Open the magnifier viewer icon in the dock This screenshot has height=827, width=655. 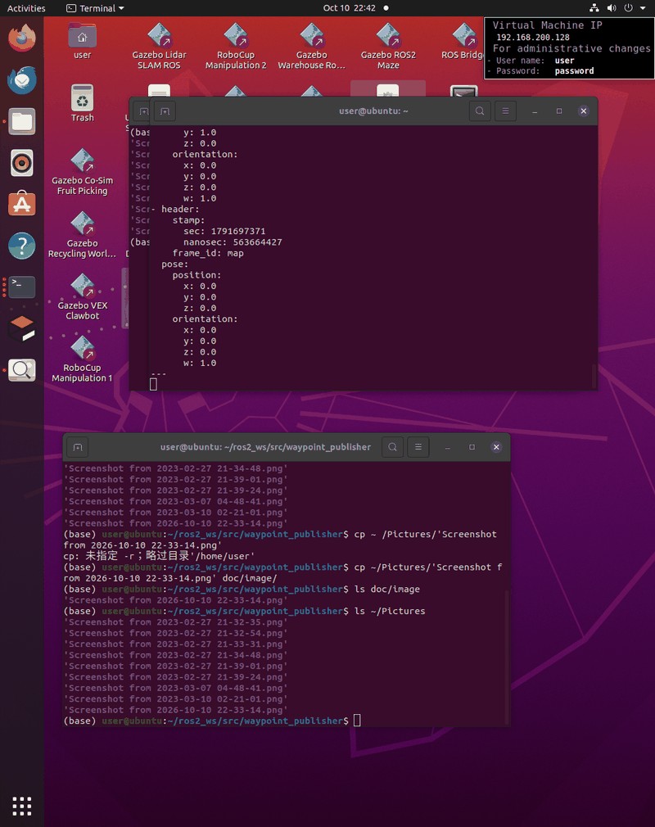(21, 370)
